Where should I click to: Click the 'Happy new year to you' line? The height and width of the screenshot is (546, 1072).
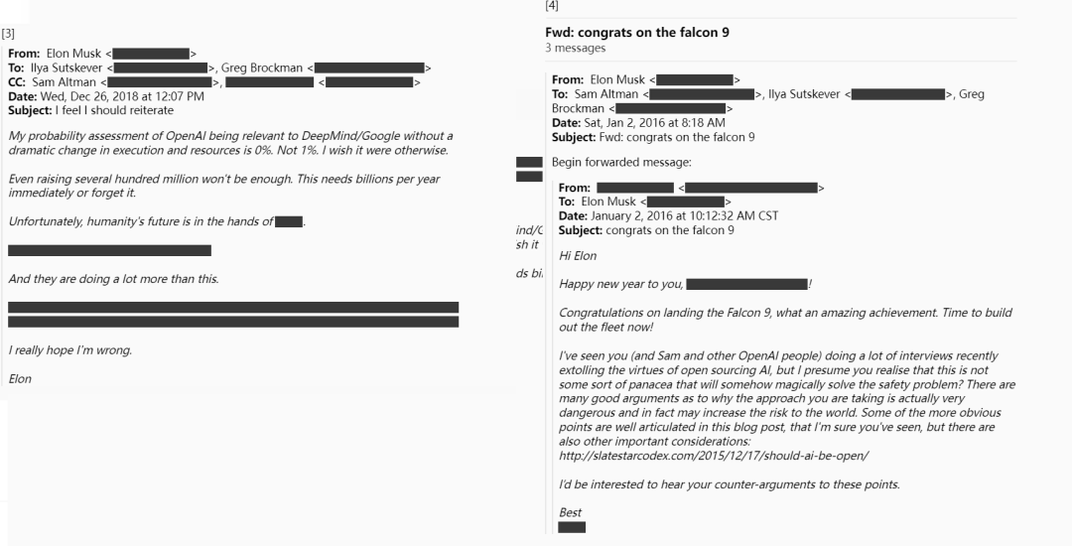(x=685, y=284)
